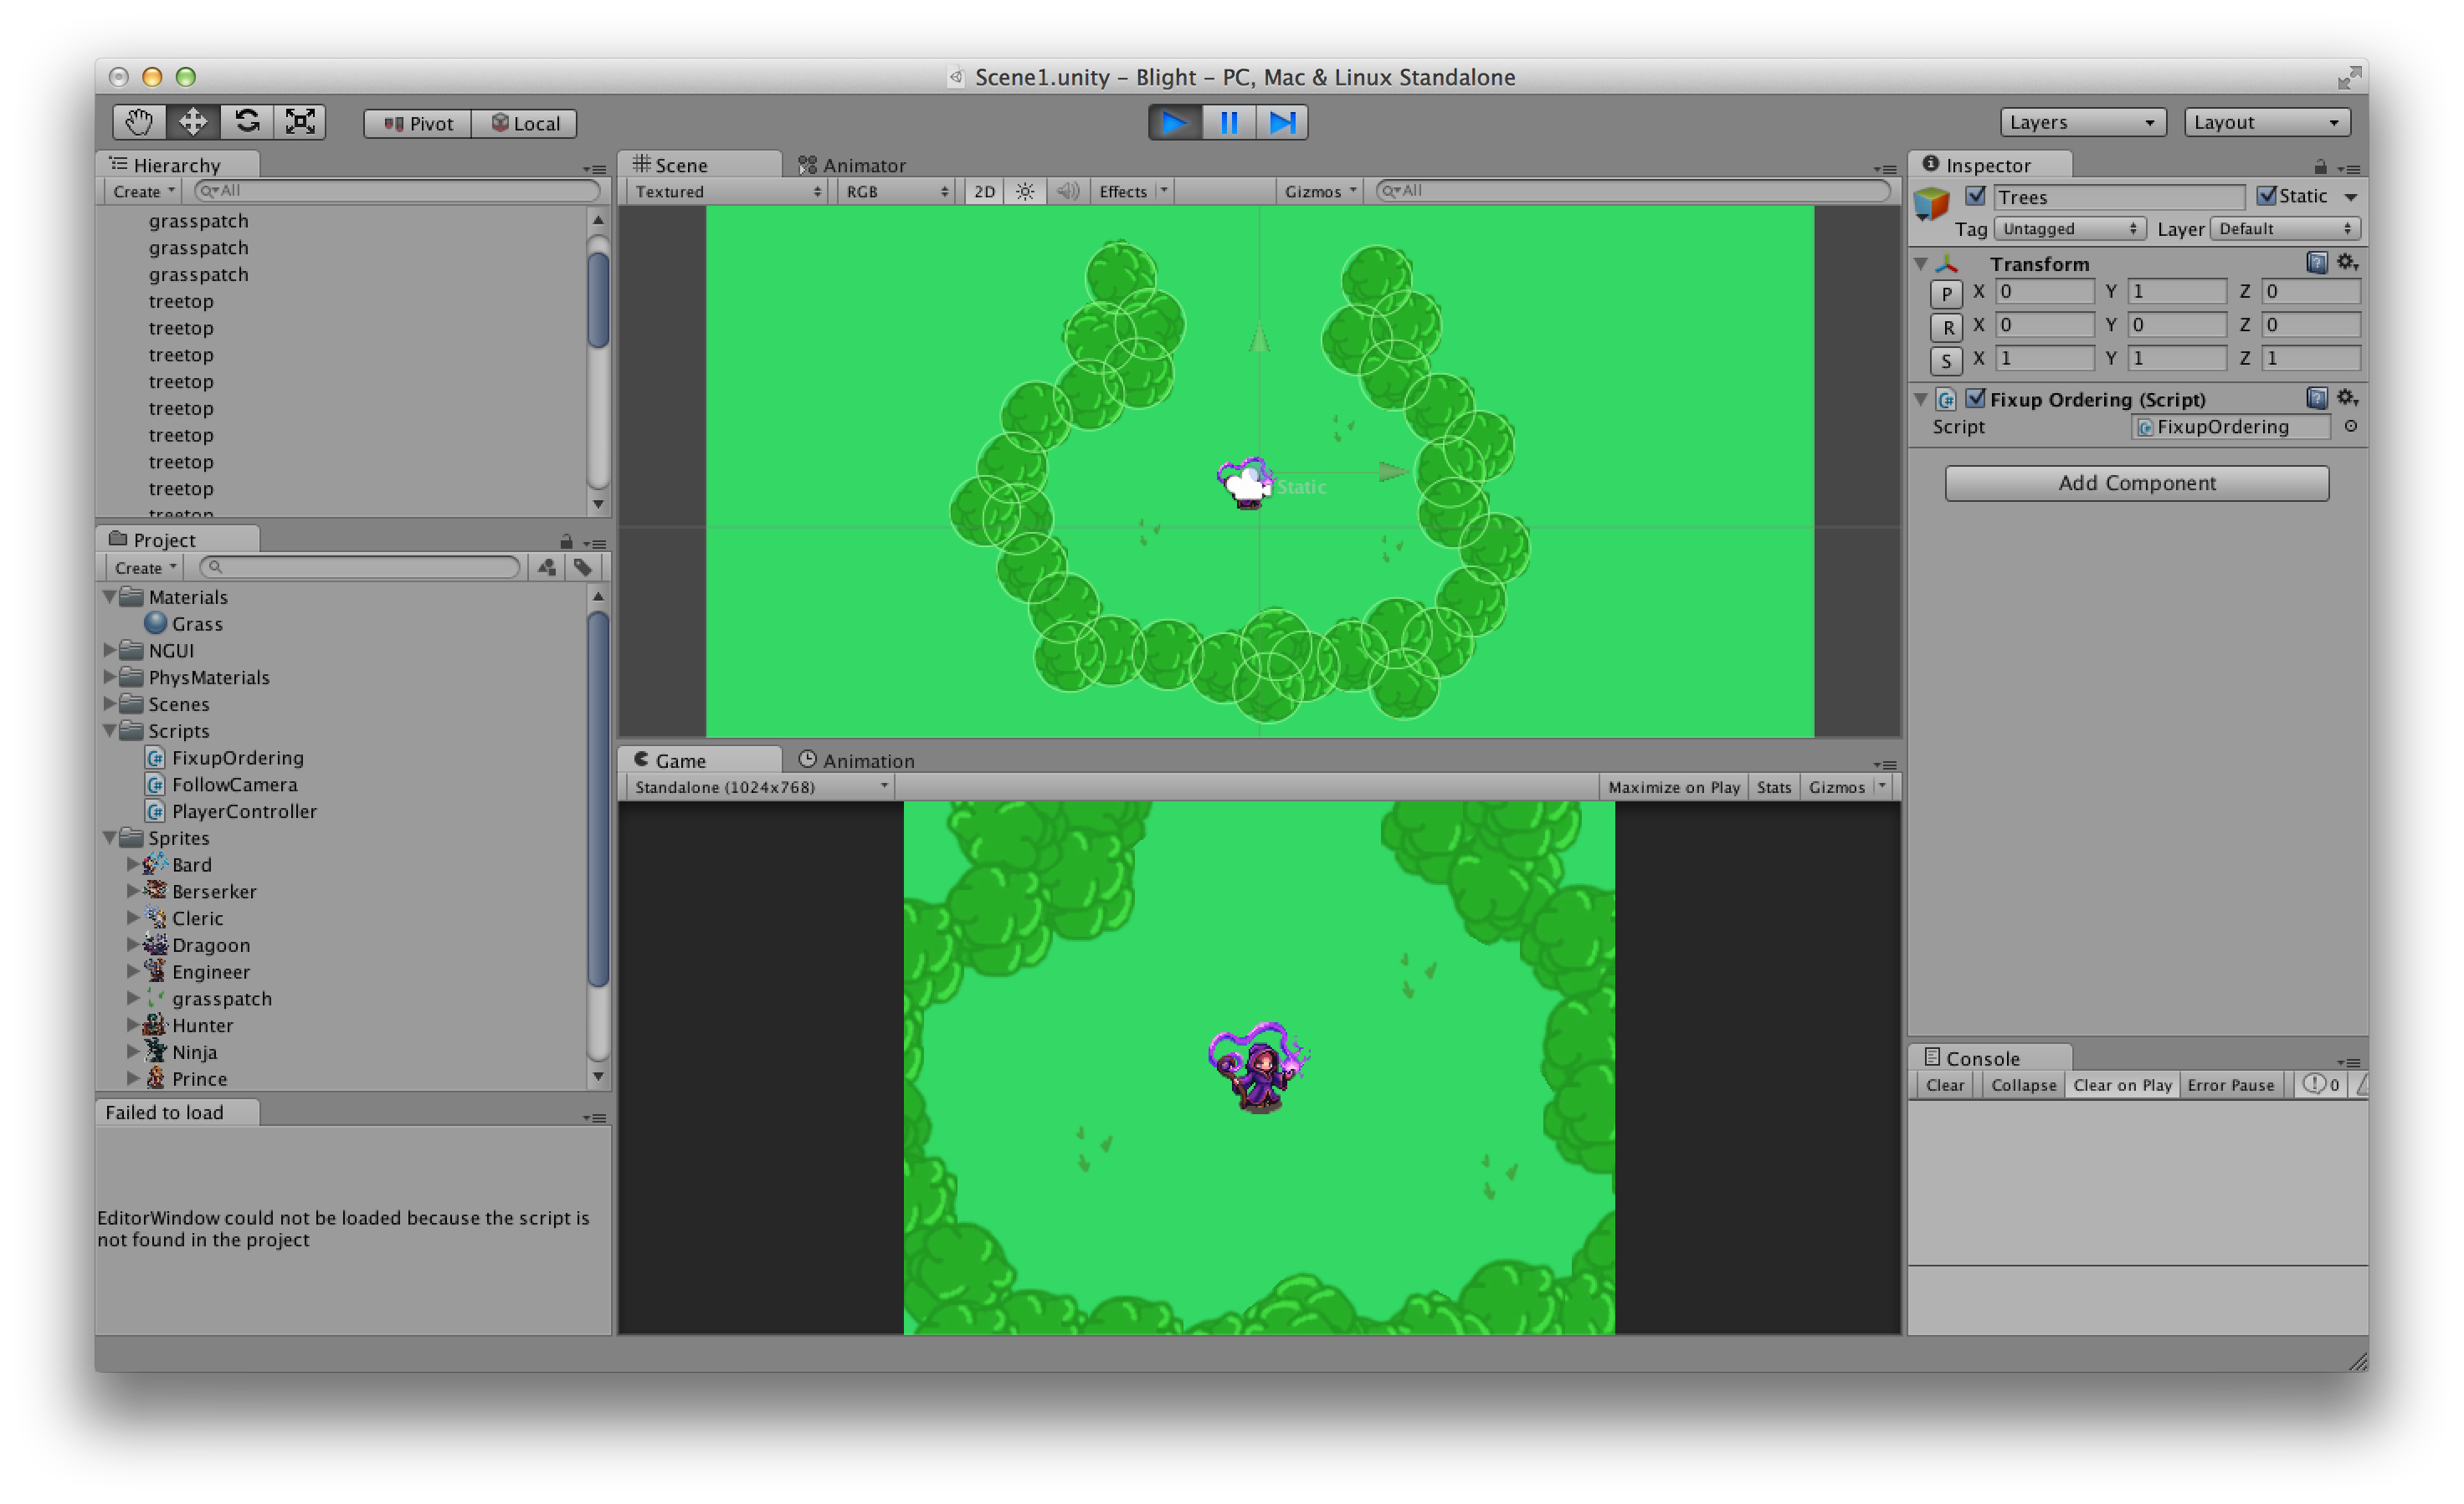This screenshot has width=2464, height=1504.
Task: Click Project search by label icon
Action: tap(583, 568)
